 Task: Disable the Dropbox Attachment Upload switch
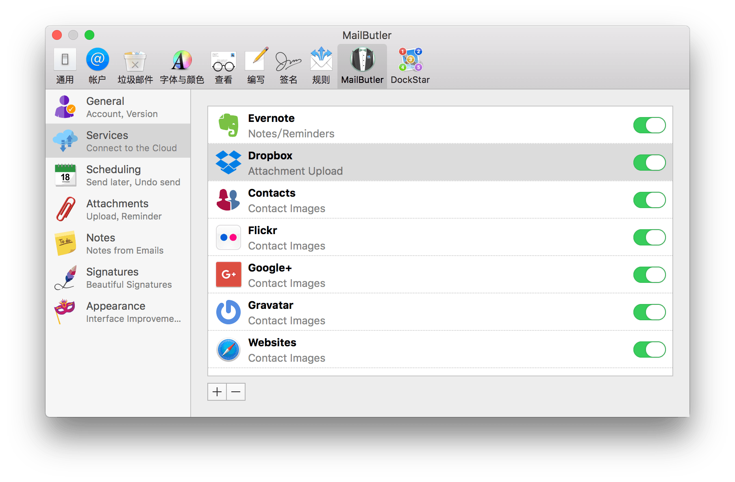(649, 163)
